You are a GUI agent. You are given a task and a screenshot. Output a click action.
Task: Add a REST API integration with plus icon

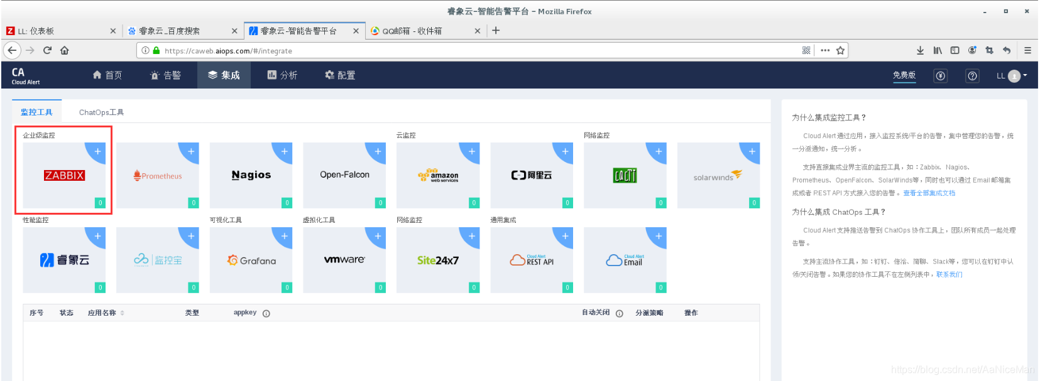[x=565, y=236]
